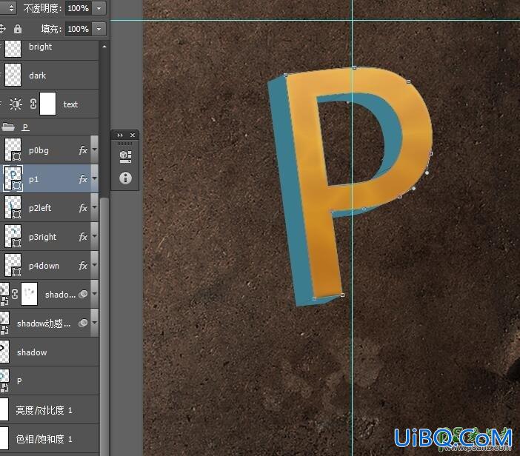
Task: Click the p2left shape layer thumbnail
Action: pos(13,207)
